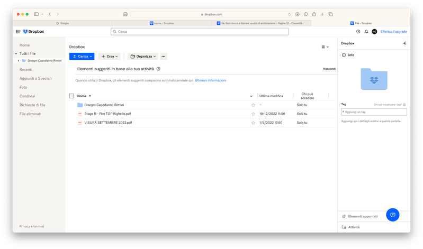
Task: Click the Dropbox logo in header
Action: tap(33, 32)
